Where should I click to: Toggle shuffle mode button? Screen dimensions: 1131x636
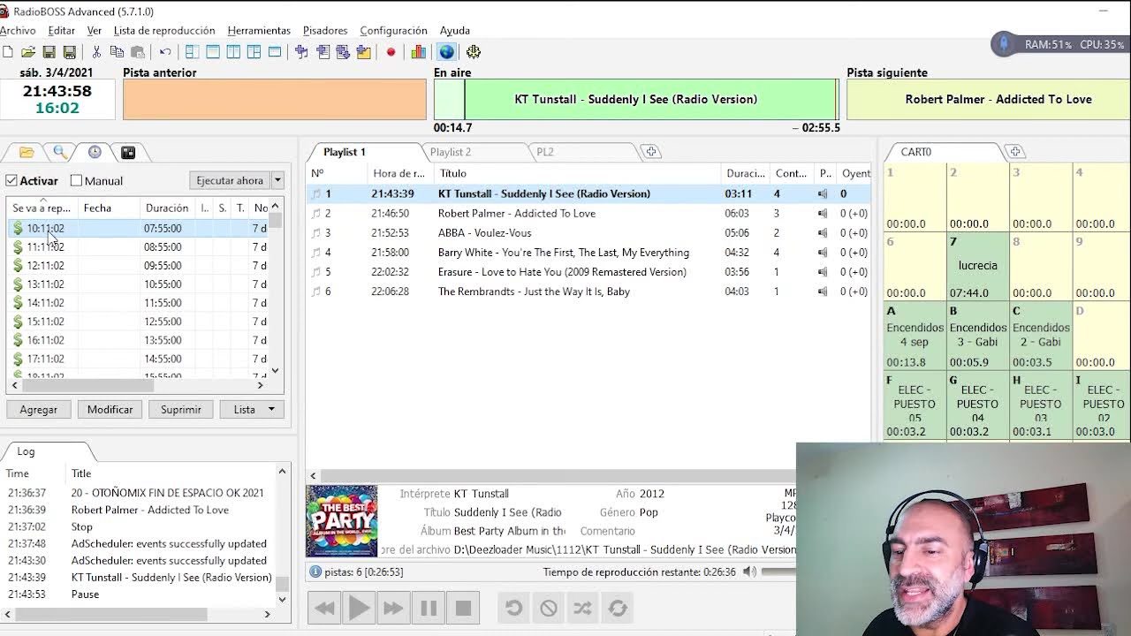582,608
